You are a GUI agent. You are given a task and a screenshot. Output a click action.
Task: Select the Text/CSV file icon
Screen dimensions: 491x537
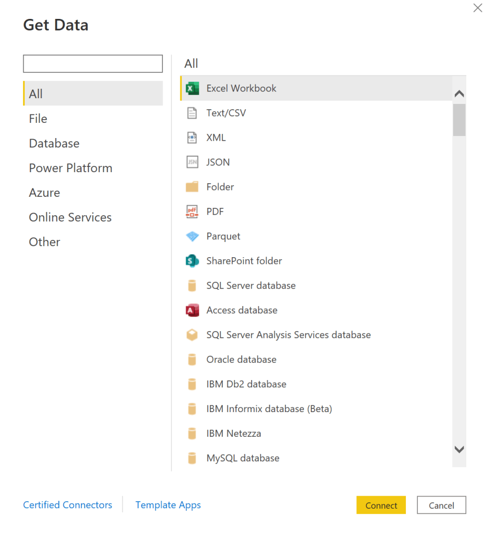[x=192, y=113]
